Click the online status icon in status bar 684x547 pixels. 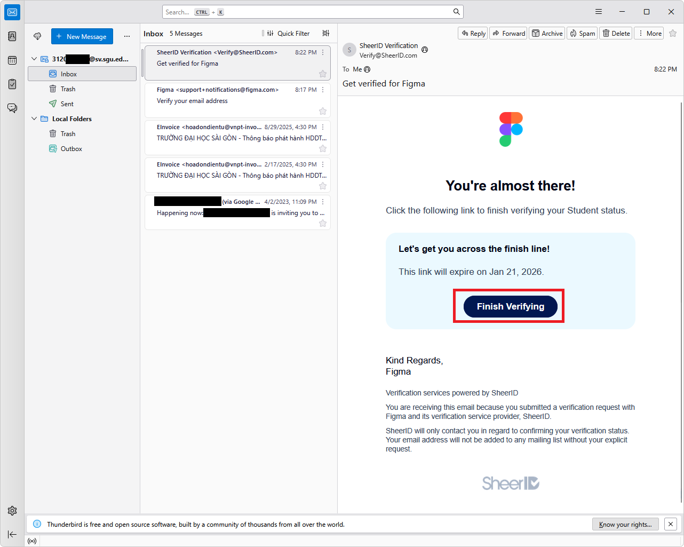[32, 541]
